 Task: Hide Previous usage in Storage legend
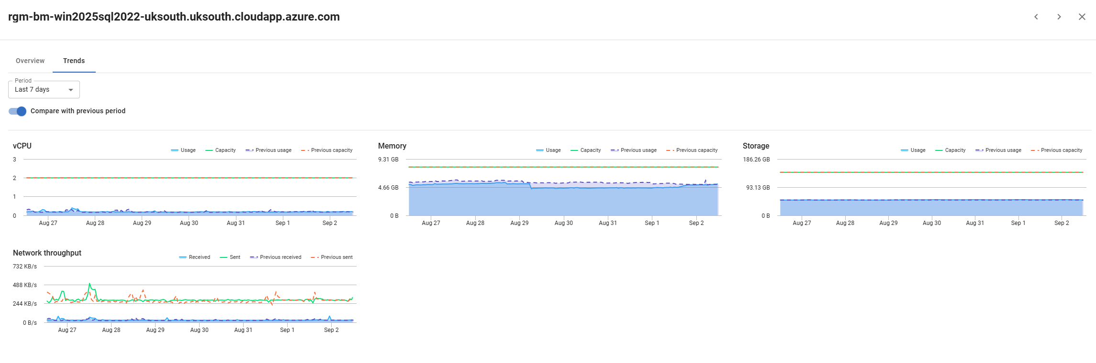pyautogui.click(x=998, y=150)
